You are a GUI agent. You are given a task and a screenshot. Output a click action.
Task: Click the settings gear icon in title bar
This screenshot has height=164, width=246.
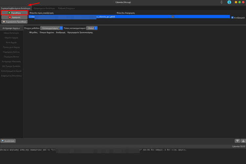point(222,2)
